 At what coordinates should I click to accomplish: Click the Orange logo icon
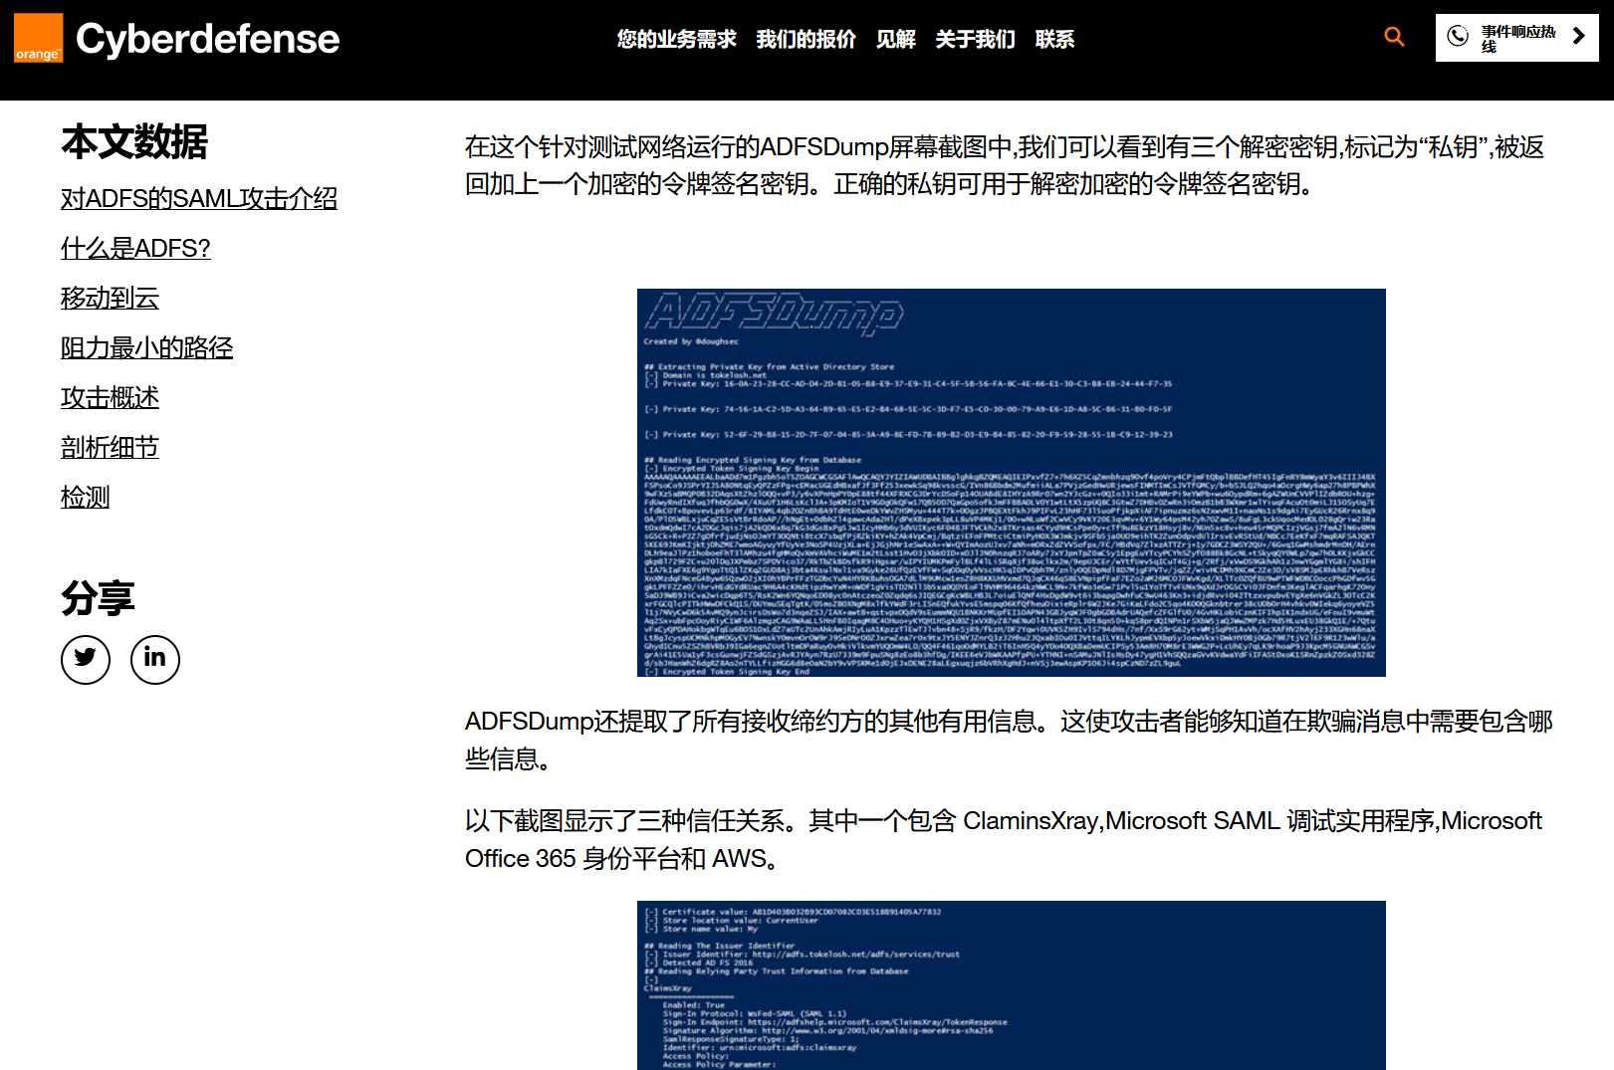[x=38, y=39]
